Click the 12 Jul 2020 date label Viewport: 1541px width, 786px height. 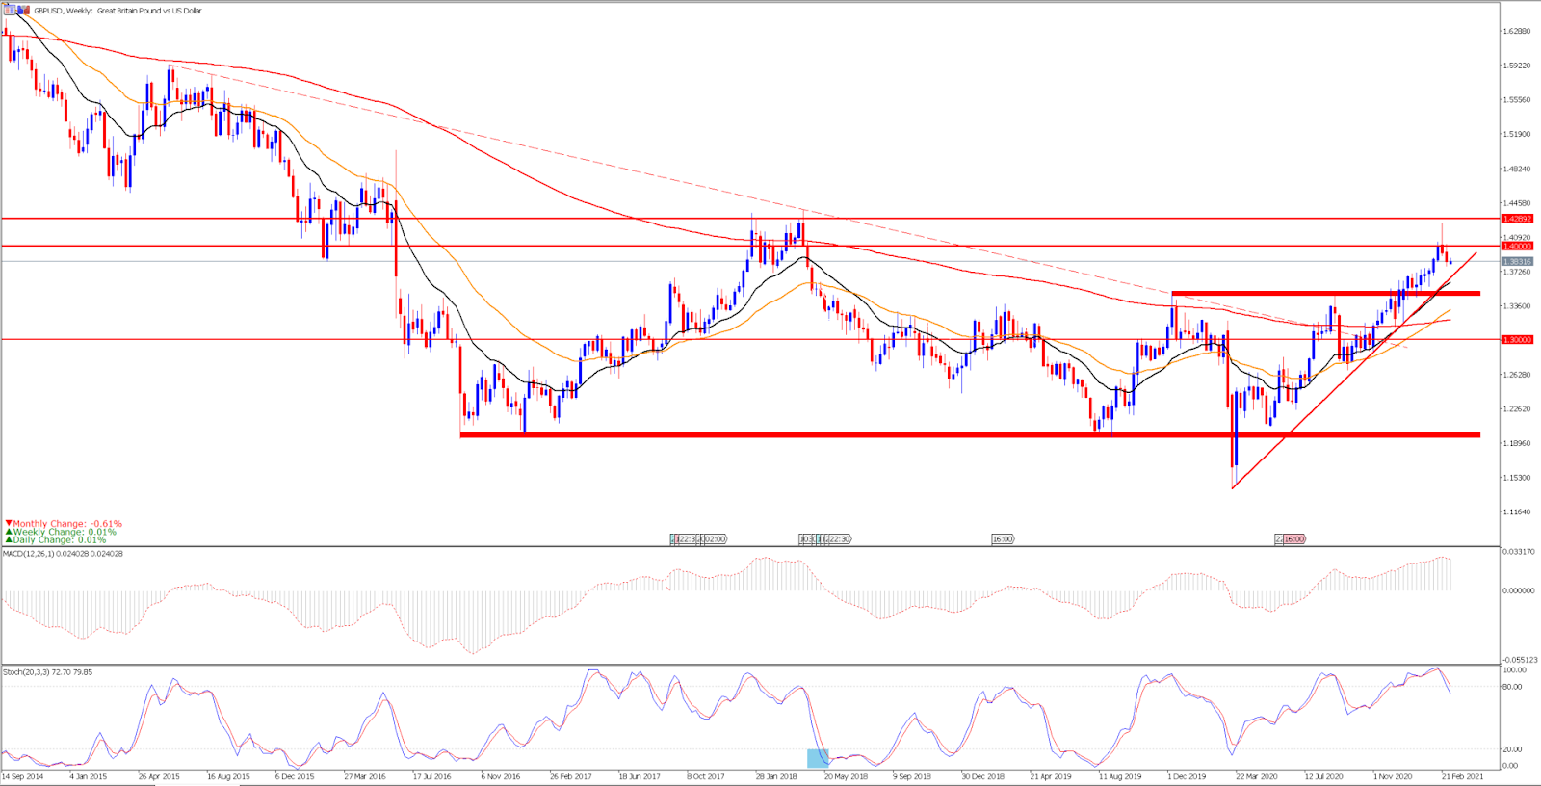[1324, 776]
